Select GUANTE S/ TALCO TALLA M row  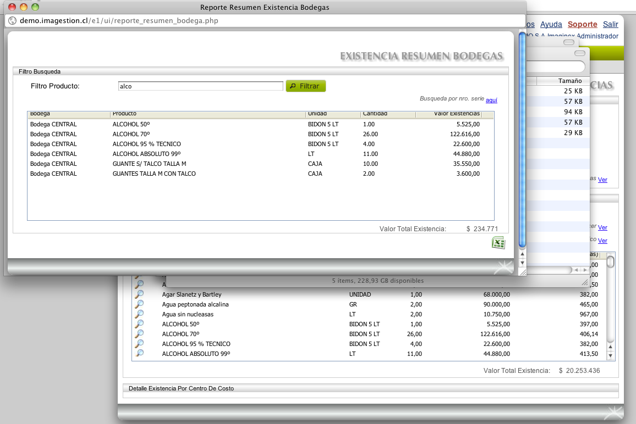click(260, 164)
